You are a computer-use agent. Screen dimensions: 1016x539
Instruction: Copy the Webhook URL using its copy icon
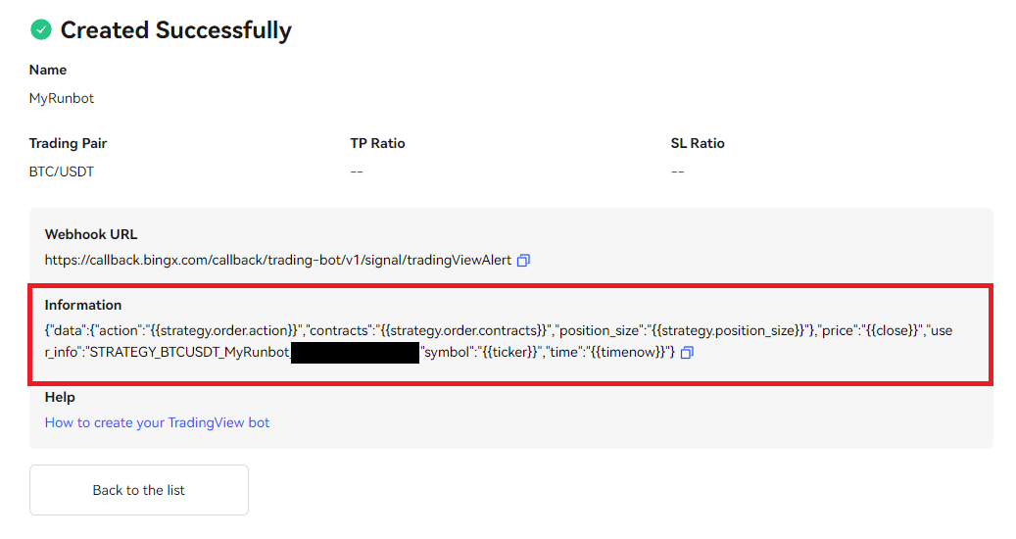(523, 261)
